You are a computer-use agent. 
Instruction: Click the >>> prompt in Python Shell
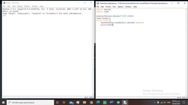coord(4,16)
